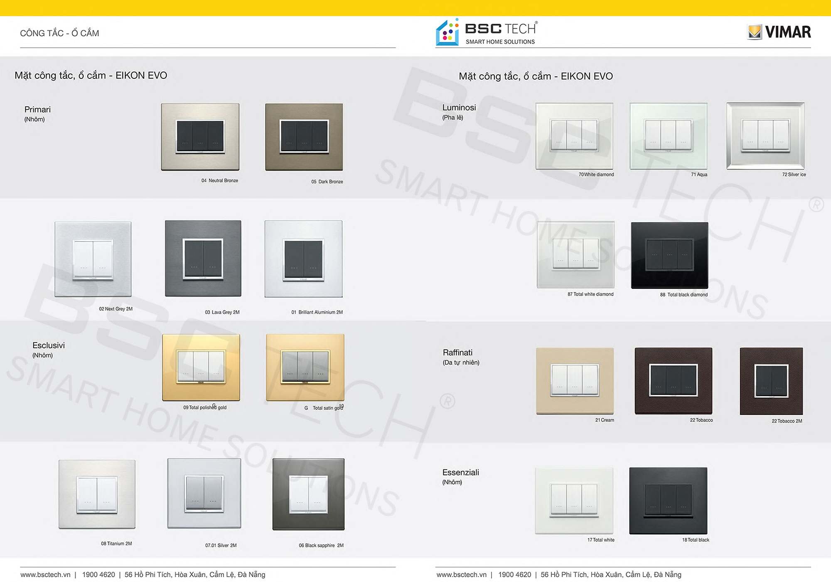Screen dimensions: 831x582
Task: Click the '01 Brilliant Aluminium 2M' caption
Action: [317, 312]
